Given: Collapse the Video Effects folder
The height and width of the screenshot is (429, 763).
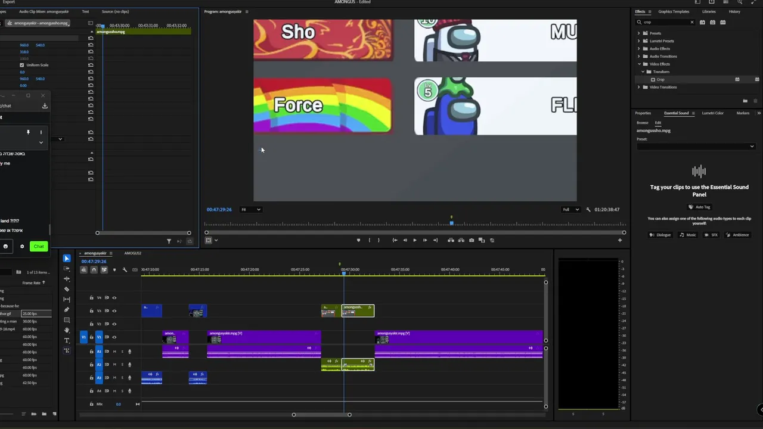Looking at the screenshot, I should [x=638, y=64].
